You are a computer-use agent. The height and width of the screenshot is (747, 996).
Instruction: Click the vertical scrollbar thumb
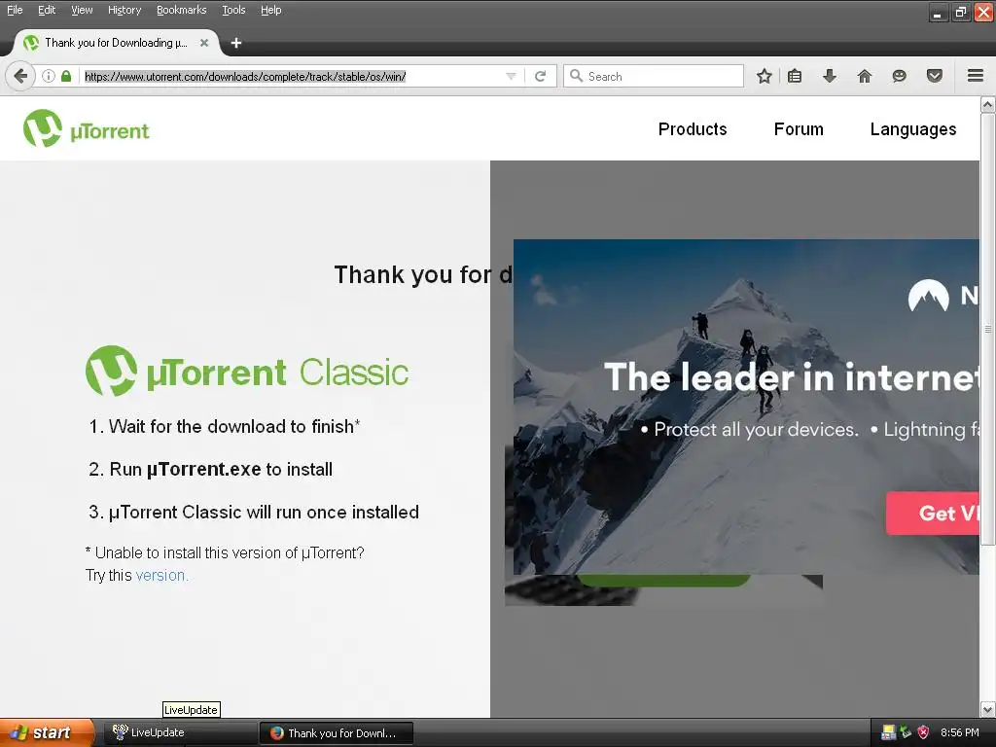pyautogui.click(x=988, y=329)
